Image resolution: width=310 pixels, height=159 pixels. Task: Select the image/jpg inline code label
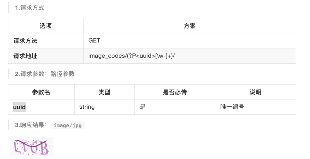pos(67,125)
